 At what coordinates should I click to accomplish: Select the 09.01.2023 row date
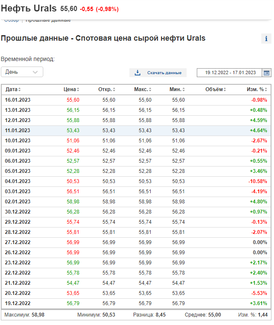click(18, 151)
